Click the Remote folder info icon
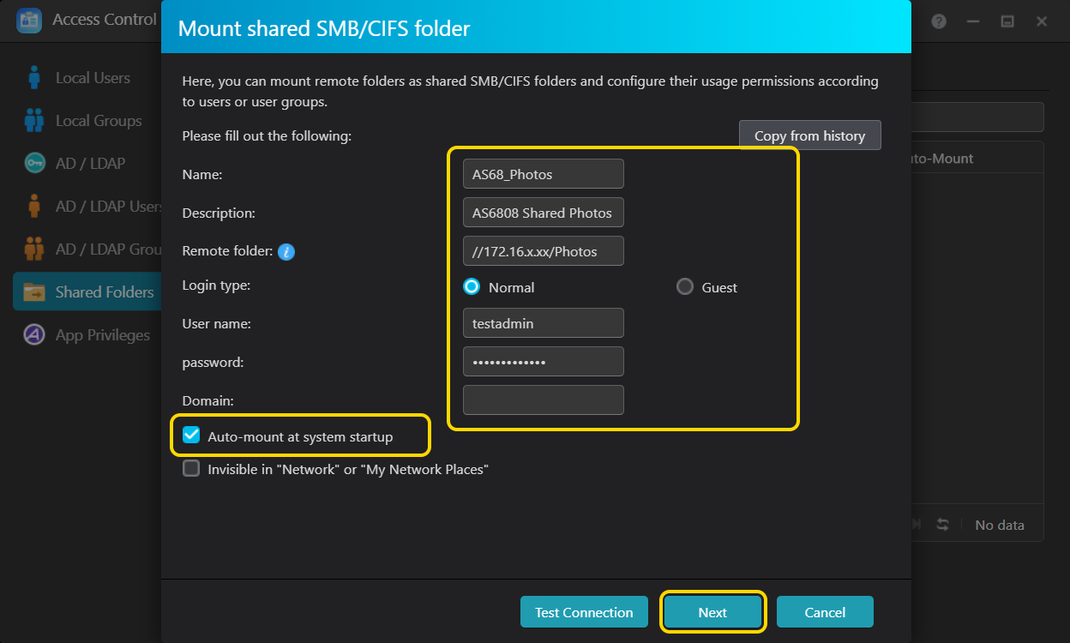The width and height of the screenshot is (1070, 643). [286, 252]
